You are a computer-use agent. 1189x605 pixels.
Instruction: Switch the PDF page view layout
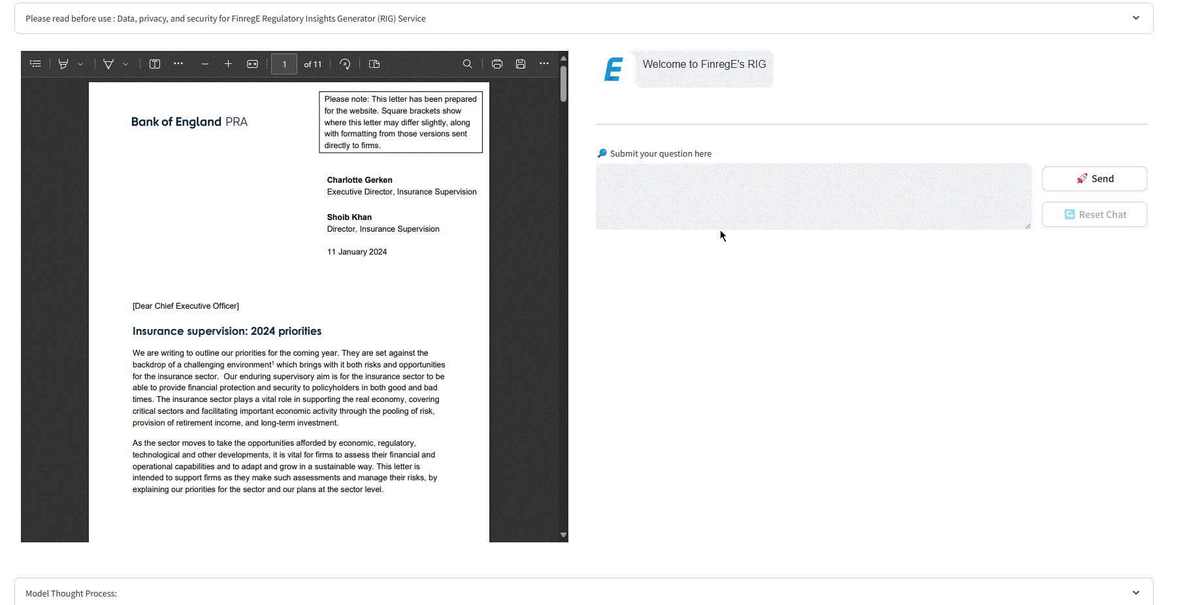pos(374,64)
